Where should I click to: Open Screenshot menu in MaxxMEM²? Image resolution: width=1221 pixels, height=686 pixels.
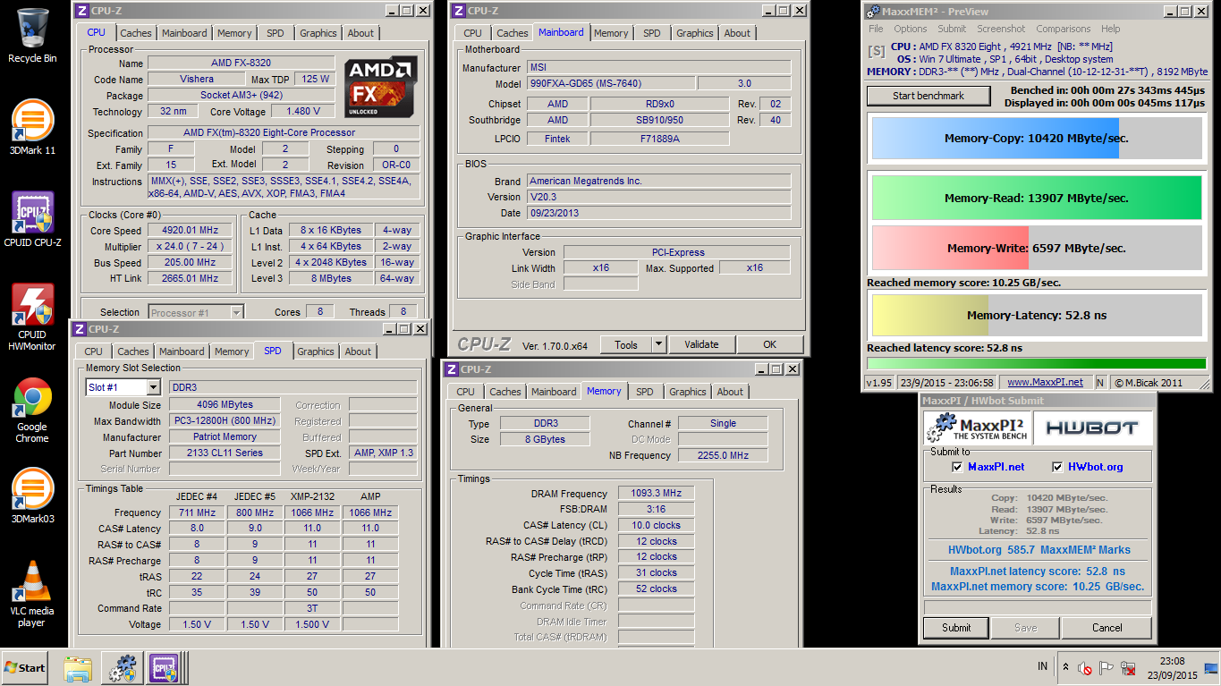1001,29
